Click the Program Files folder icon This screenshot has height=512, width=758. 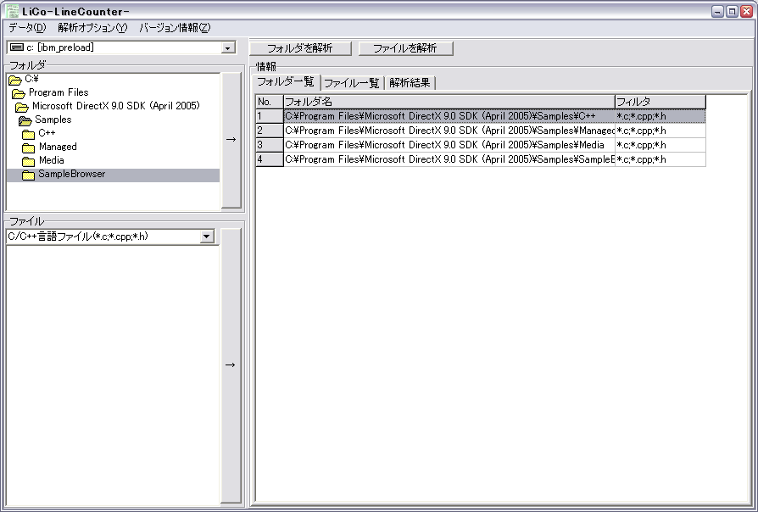click(19, 93)
